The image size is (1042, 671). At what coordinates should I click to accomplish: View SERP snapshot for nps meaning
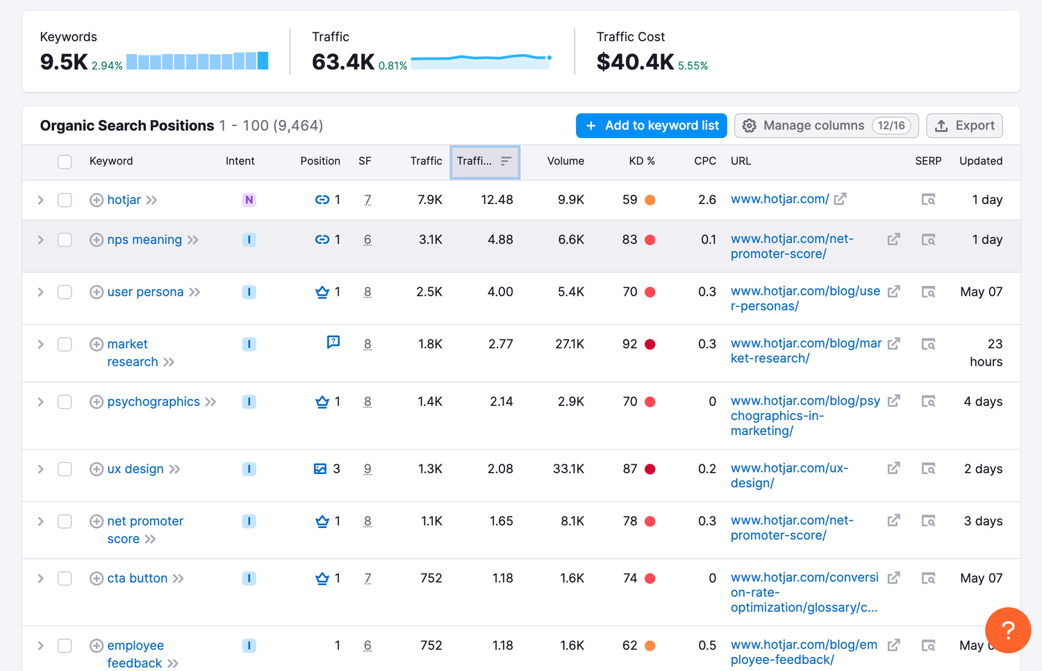point(928,240)
